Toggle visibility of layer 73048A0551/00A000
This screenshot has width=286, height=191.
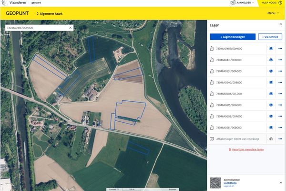[271, 71]
